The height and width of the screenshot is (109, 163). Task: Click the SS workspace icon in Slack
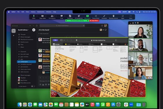(x=14, y=31)
